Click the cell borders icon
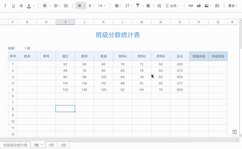242x149 pixels. [56, 6]
